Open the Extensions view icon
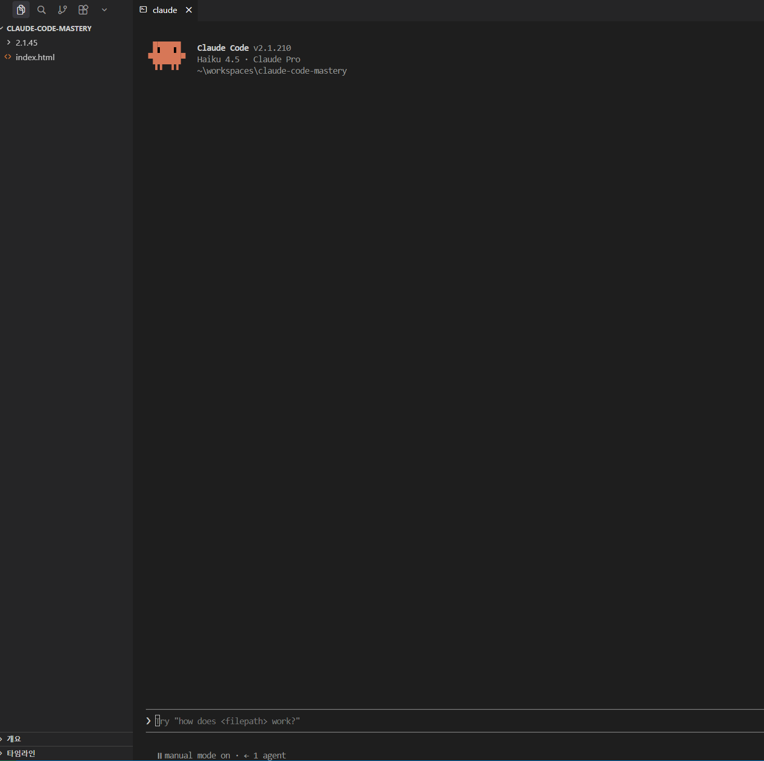This screenshot has width=764, height=761. point(83,10)
